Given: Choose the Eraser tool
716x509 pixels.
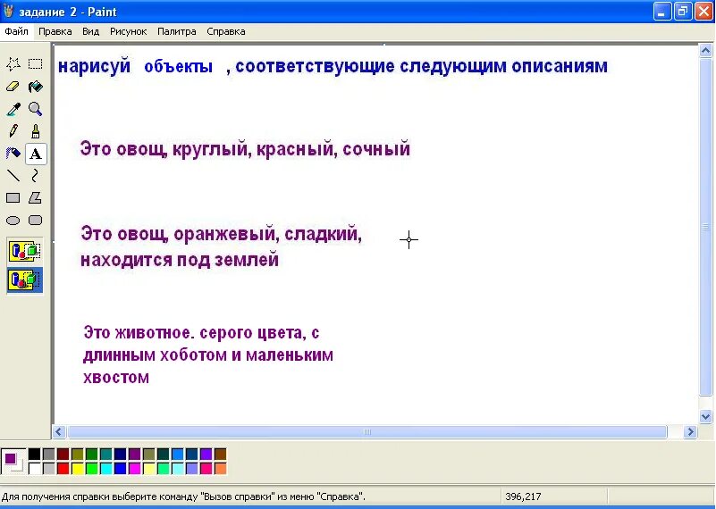Looking at the screenshot, I should click(x=13, y=87).
